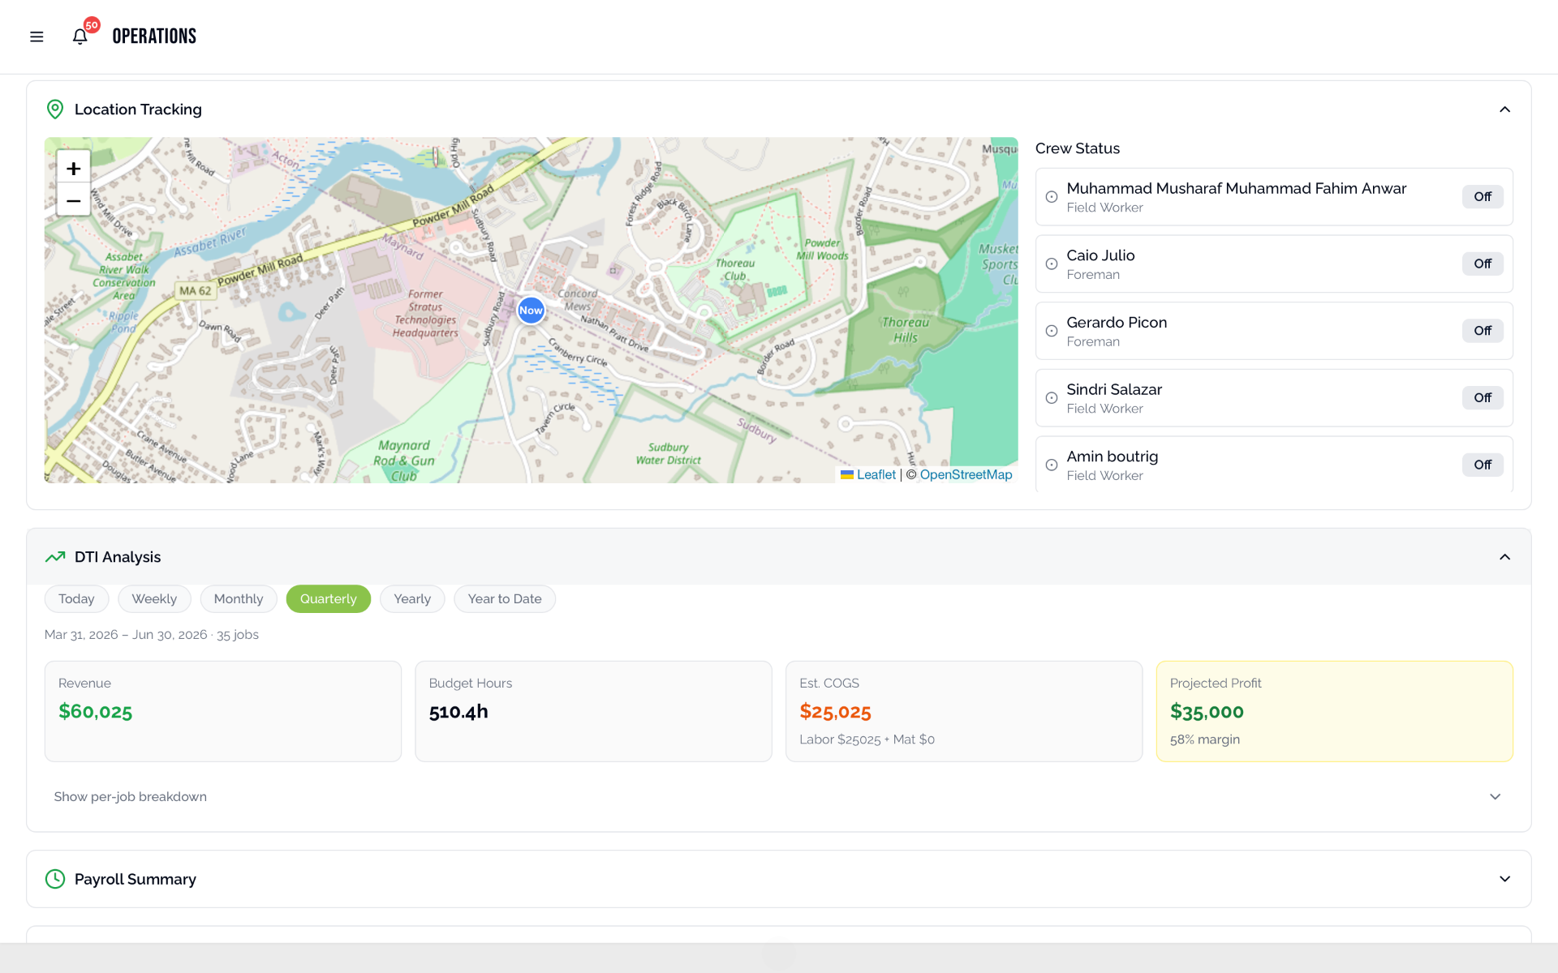Toggle Off status for Caio Julio
The image size is (1558, 973).
pyautogui.click(x=1483, y=264)
